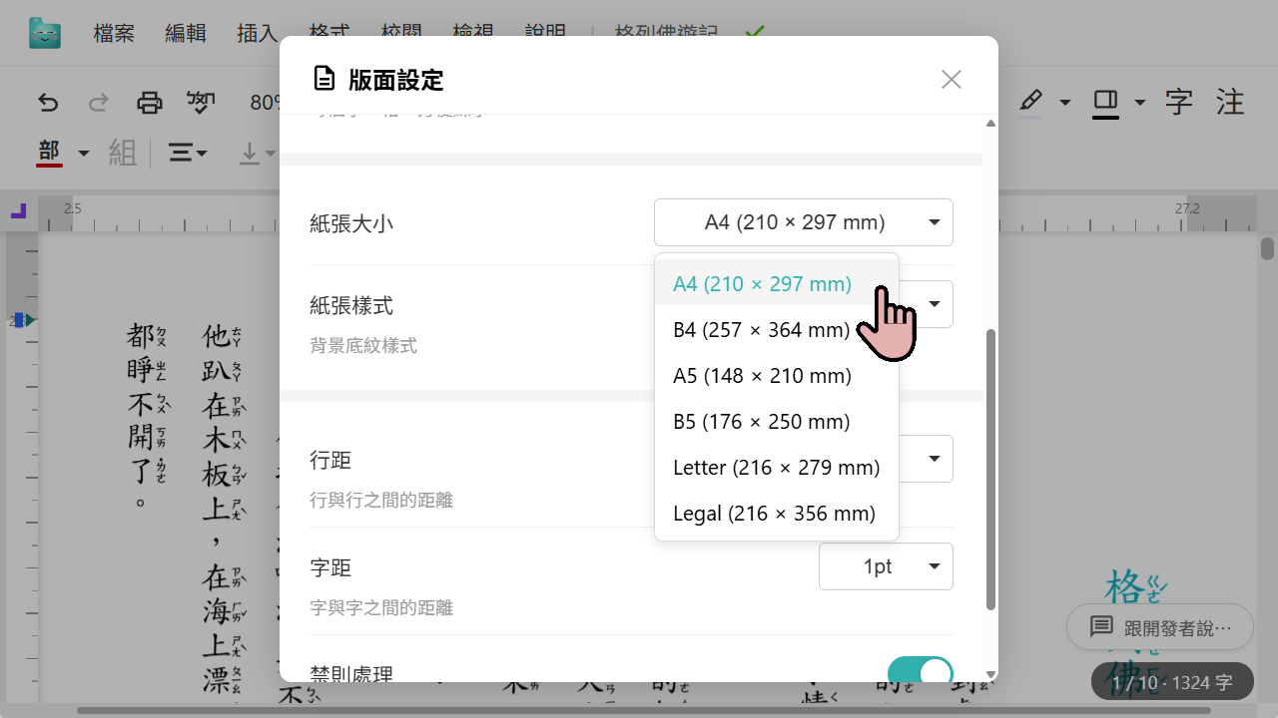Open the 紙張大小 paper size combo box
This screenshot has width=1278, height=718.
tap(804, 222)
